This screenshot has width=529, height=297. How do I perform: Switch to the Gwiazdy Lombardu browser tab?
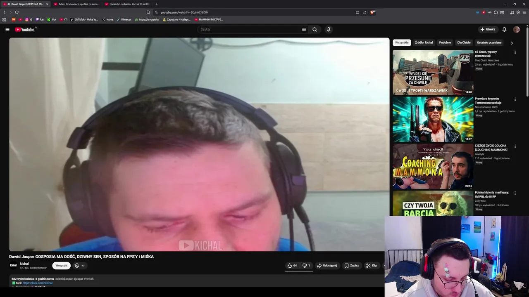[x=127, y=4]
